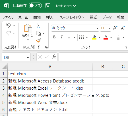Switch to the 校閲 (Review) tab

pos(121,17)
